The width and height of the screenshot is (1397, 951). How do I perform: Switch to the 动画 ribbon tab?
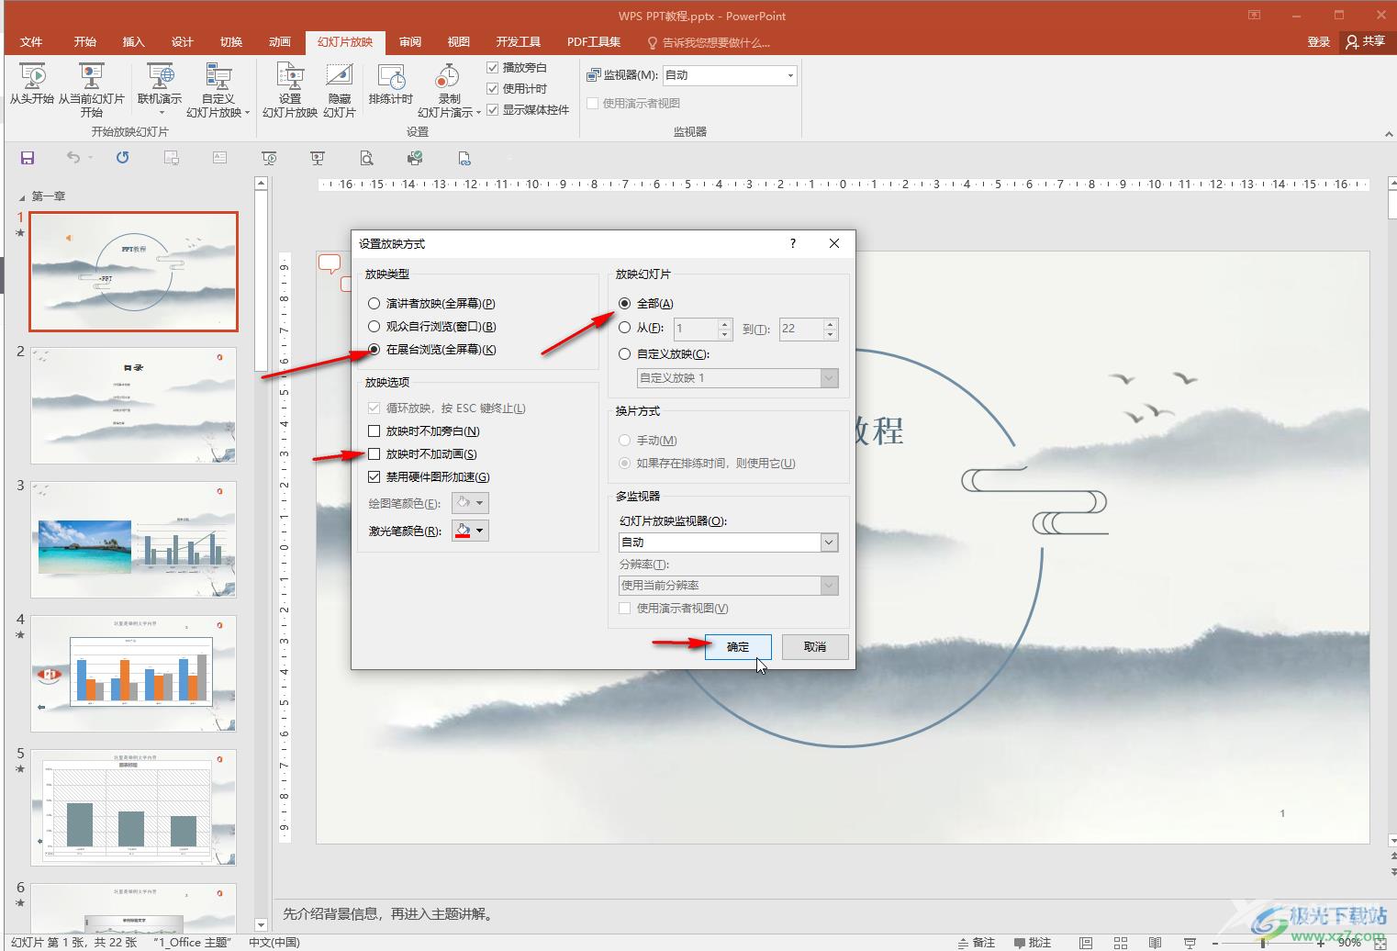point(280,42)
